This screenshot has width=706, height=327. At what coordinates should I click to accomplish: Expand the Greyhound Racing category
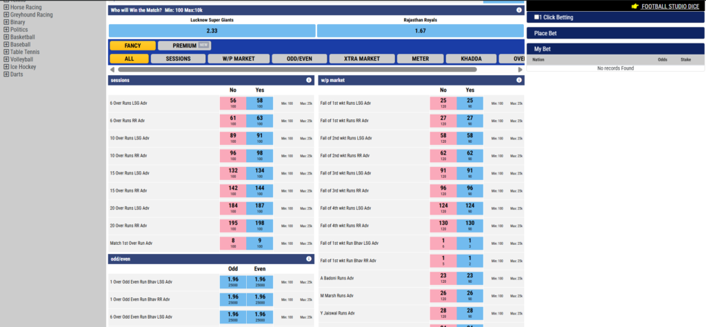click(x=6, y=15)
